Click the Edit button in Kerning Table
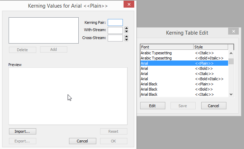Viewport: 244px width, 149px height. pos(153,106)
